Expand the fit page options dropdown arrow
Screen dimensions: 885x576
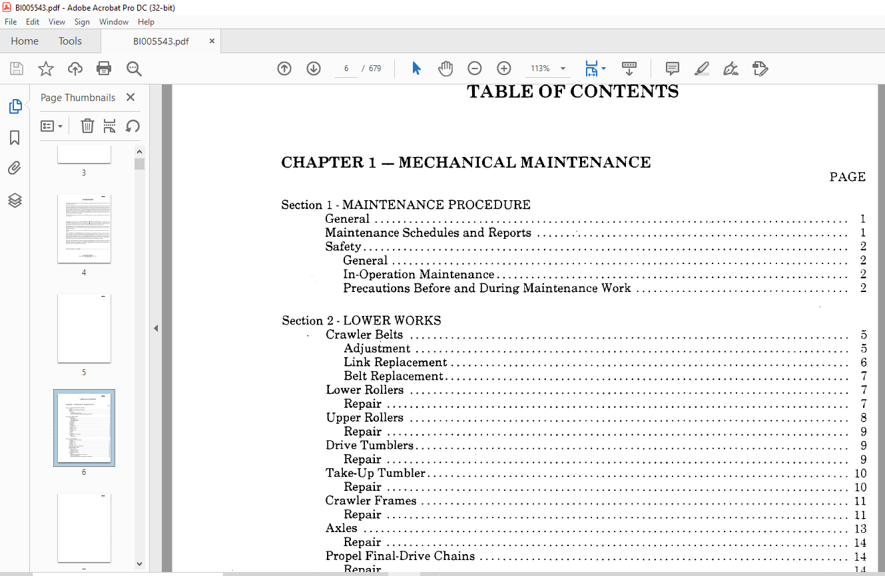(603, 69)
